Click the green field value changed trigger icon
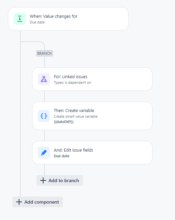The height and width of the screenshot is (220, 175). coord(20,19)
